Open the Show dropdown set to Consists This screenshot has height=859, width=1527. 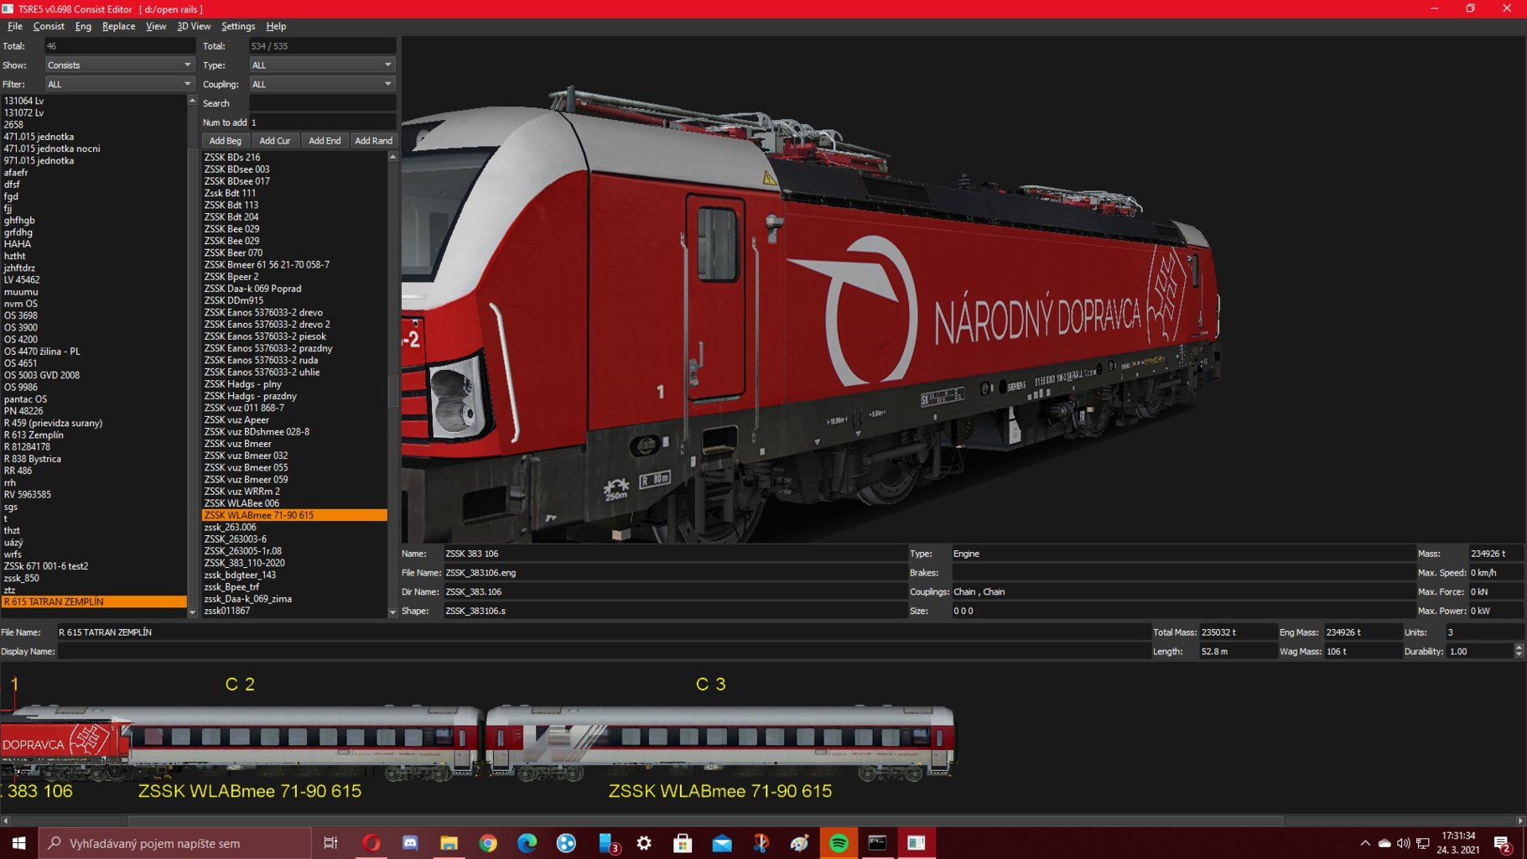coord(119,65)
